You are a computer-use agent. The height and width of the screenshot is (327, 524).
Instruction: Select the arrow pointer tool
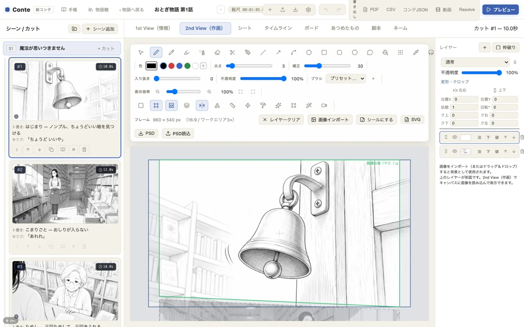click(x=141, y=52)
